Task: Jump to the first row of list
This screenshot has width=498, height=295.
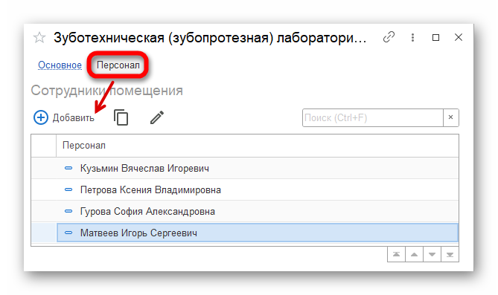Action: click(x=396, y=254)
